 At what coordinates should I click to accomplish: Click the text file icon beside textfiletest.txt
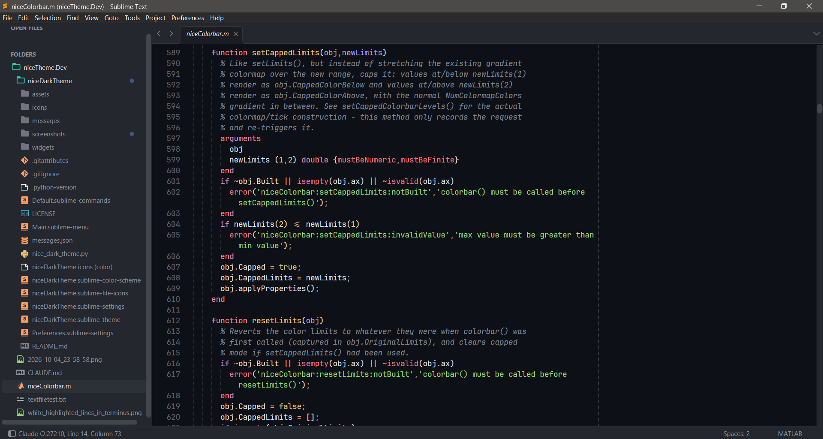[21, 399]
